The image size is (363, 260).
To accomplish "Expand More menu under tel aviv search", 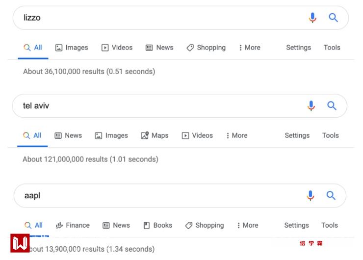I will pos(237,135).
